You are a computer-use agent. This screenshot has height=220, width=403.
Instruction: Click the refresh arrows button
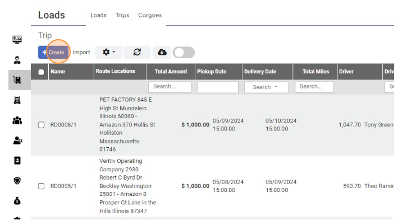[137, 52]
